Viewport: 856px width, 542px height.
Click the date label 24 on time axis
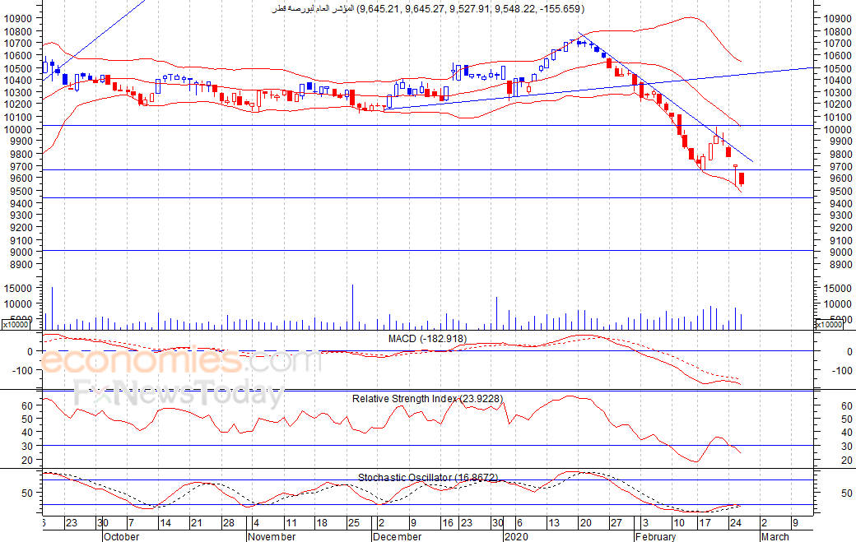click(735, 523)
